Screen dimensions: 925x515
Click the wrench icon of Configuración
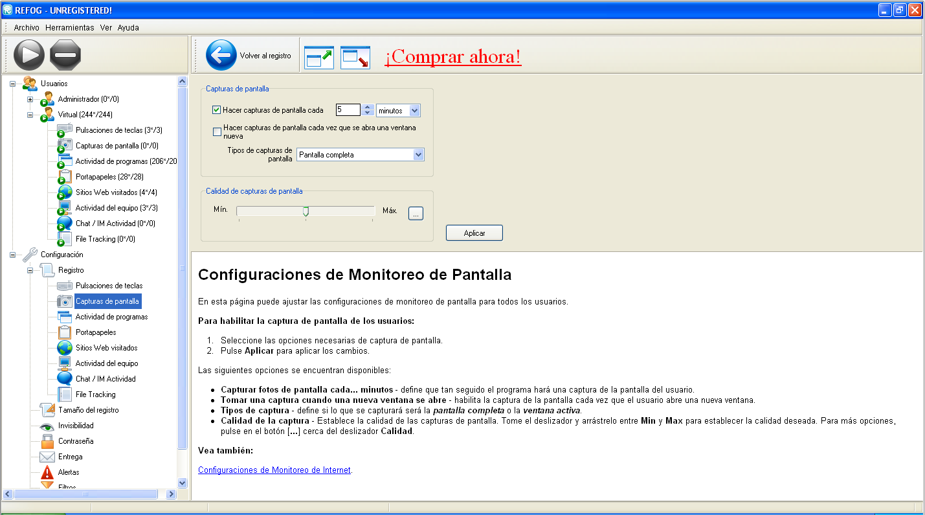30,255
